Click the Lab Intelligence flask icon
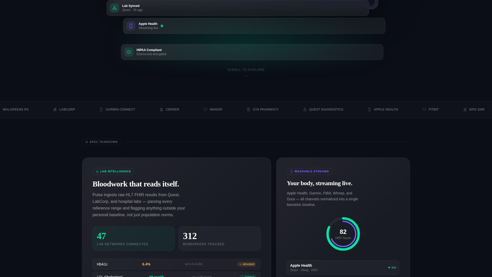This screenshot has height=277, width=492. (x=97, y=171)
